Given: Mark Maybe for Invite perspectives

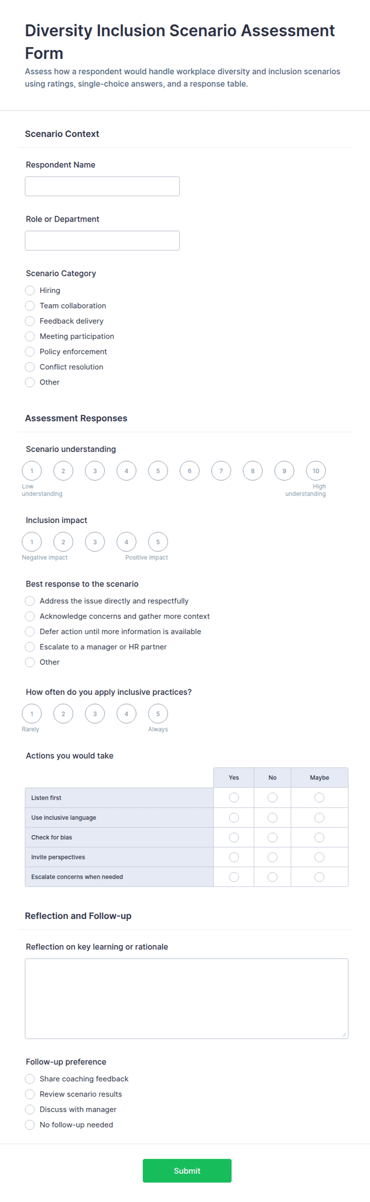Looking at the screenshot, I should pyautogui.click(x=319, y=857).
